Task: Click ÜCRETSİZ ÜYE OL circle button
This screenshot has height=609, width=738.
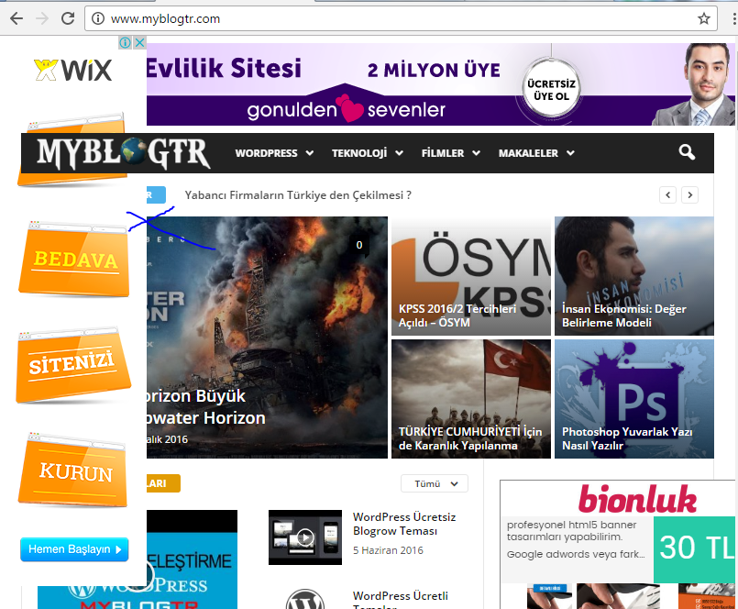Action: pos(551,89)
